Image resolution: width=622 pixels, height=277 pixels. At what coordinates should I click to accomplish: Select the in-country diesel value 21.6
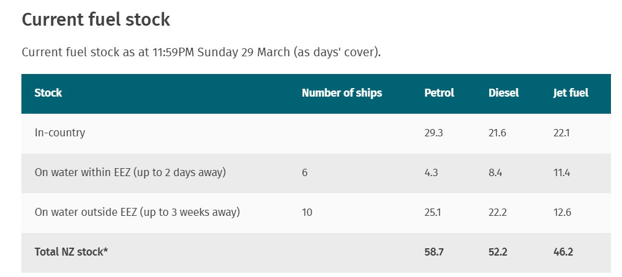(x=497, y=133)
